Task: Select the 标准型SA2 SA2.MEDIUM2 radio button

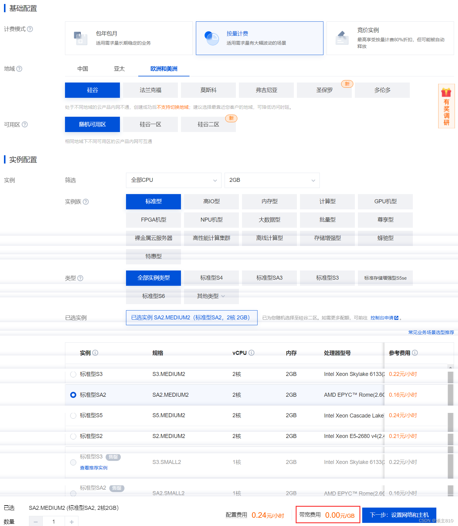Action: pyautogui.click(x=73, y=395)
